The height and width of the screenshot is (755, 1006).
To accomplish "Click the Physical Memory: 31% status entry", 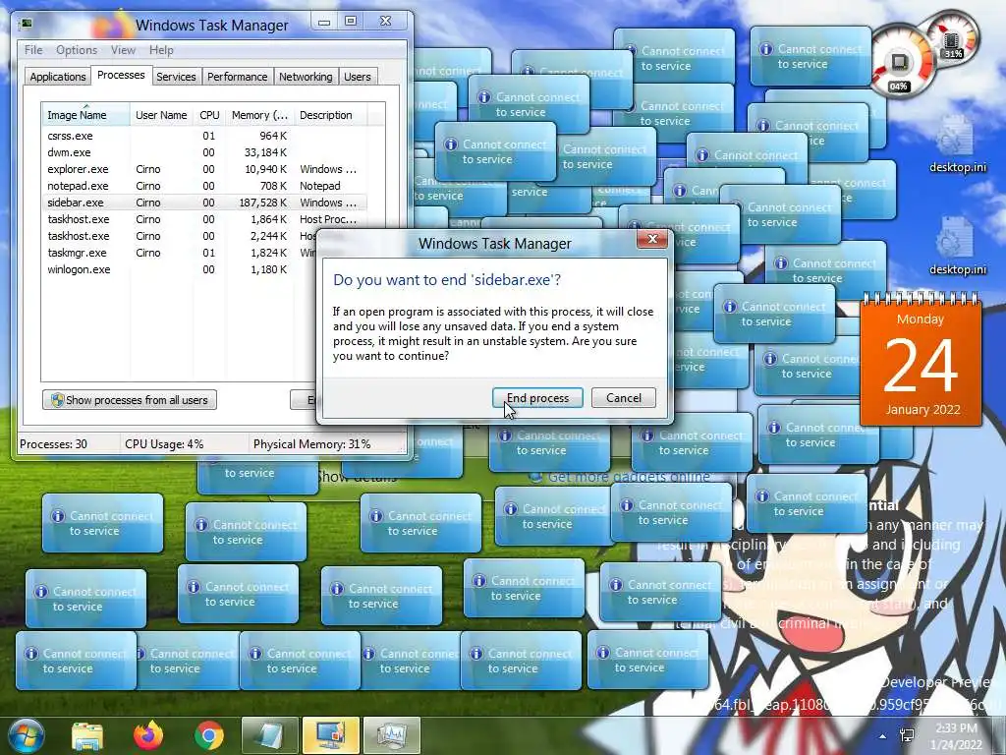I will tap(311, 444).
